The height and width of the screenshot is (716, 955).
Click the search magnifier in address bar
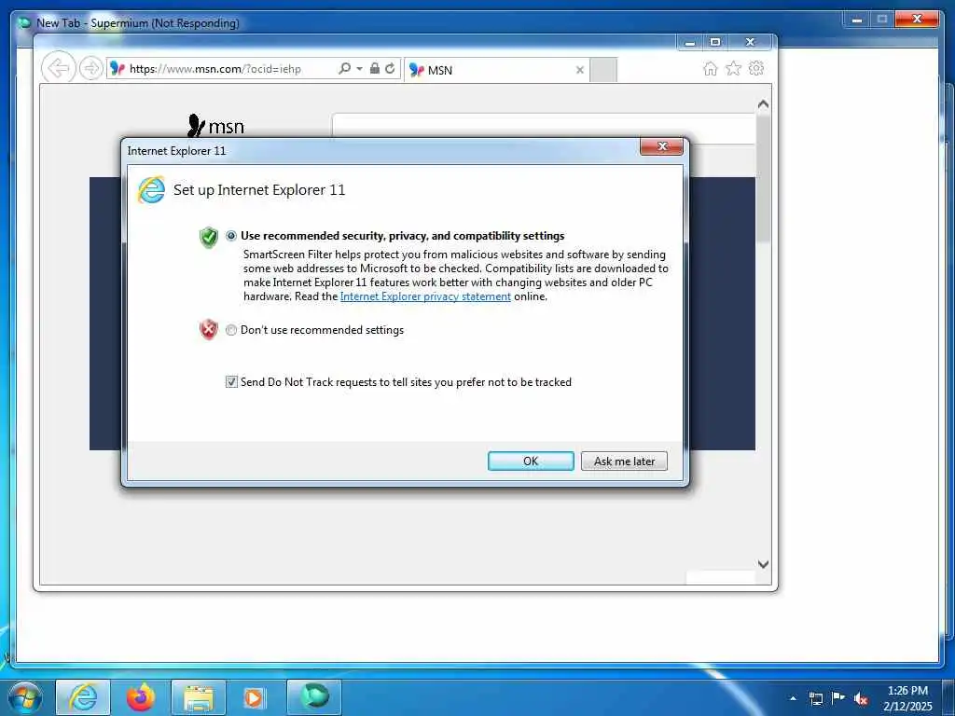344,68
